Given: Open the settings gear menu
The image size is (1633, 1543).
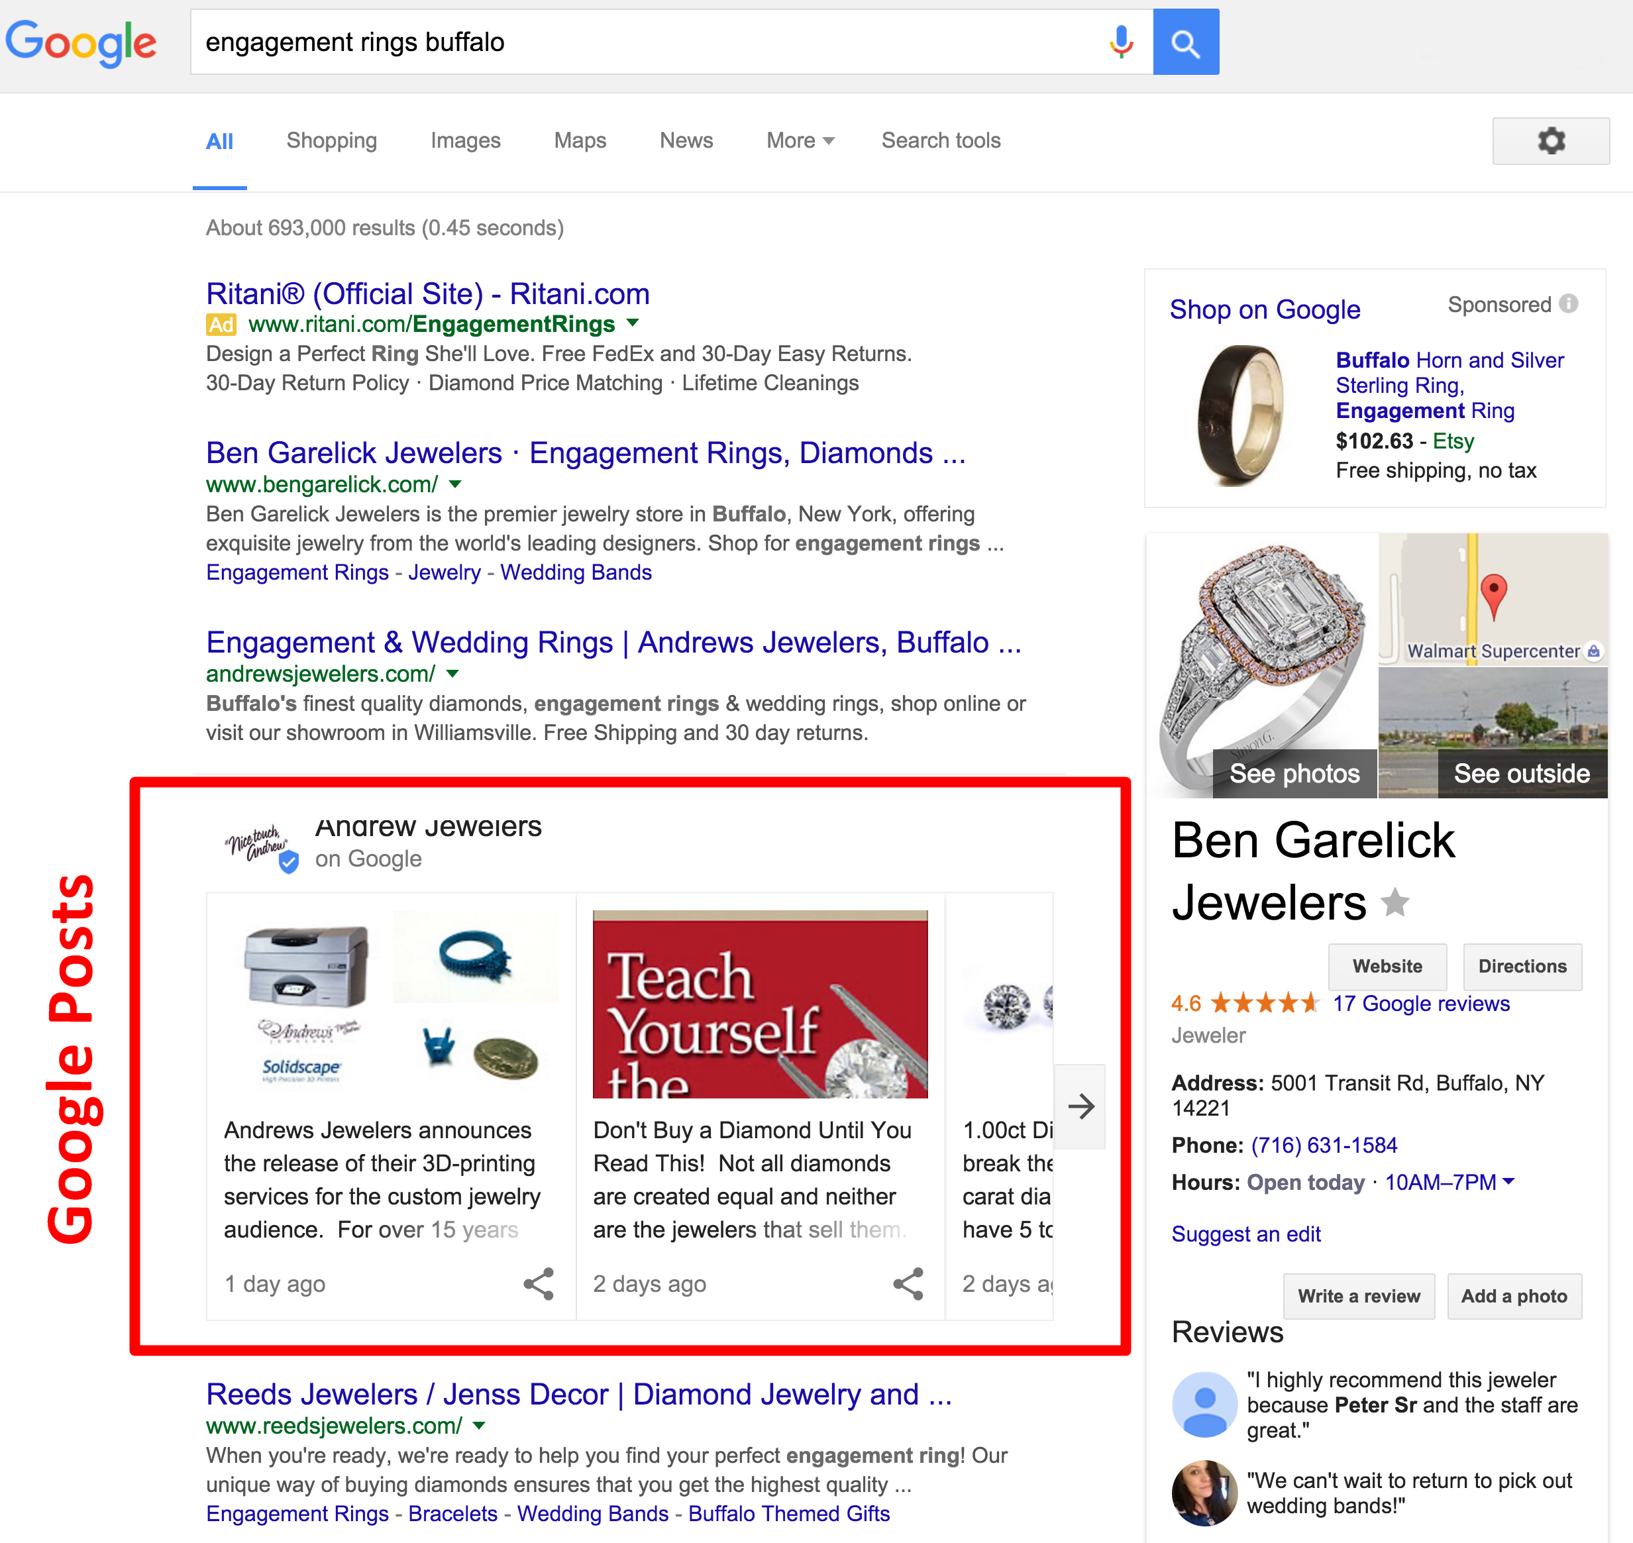Looking at the screenshot, I should 1551,140.
